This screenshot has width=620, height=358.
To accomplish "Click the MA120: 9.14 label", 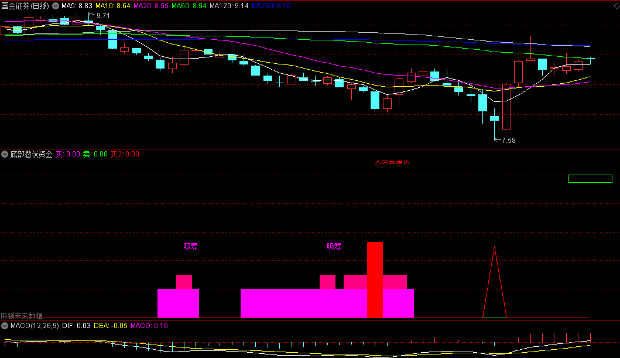I will point(229,6).
